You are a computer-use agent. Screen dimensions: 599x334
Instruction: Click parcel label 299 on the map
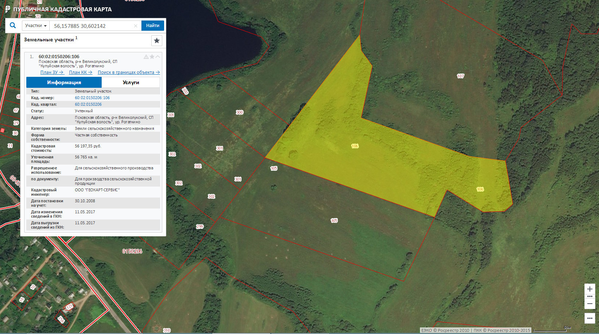(200, 226)
